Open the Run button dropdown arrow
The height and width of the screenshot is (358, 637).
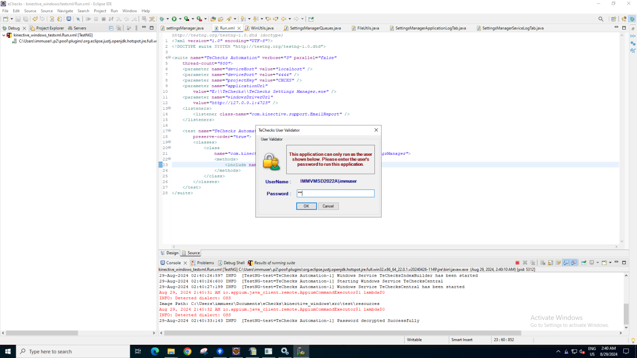pos(180,19)
